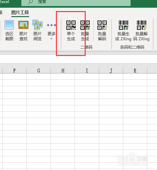Click the magnifier icon in search bar
The image size is (157, 170).
tap(30, 2)
